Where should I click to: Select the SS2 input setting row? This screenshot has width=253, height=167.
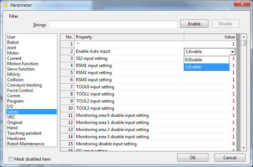[92, 58]
